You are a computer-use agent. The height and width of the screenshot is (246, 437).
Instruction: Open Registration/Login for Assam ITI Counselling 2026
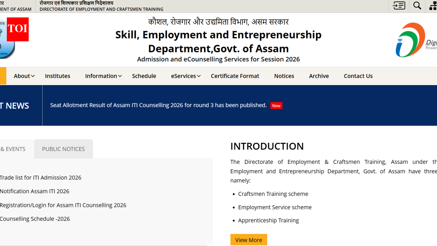point(63,205)
